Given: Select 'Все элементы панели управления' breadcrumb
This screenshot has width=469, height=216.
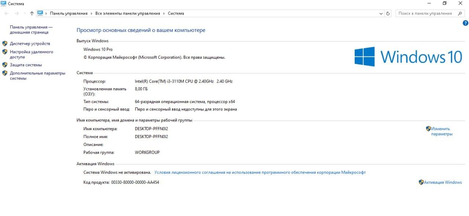Looking at the screenshot, I should pyautogui.click(x=128, y=13).
